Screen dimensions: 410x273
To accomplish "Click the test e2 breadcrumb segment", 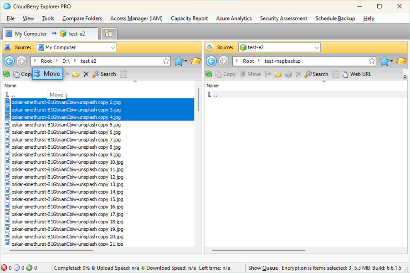I will 88,61.
